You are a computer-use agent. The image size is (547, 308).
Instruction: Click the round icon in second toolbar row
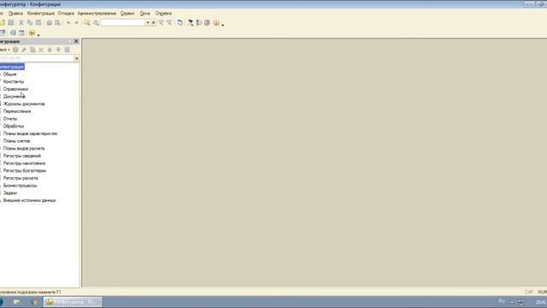tap(13, 33)
